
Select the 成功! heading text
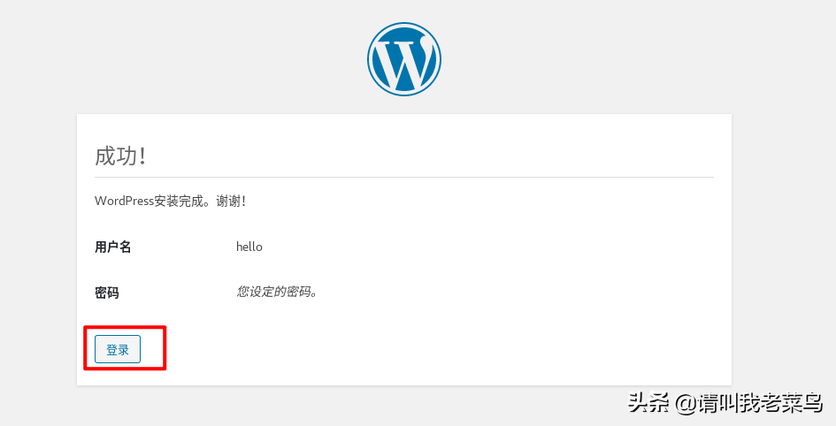(120, 156)
